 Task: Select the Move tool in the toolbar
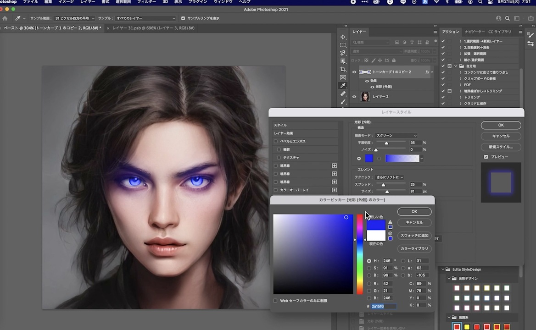click(x=343, y=37)
